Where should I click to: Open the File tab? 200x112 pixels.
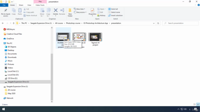(x=4, y=5)
